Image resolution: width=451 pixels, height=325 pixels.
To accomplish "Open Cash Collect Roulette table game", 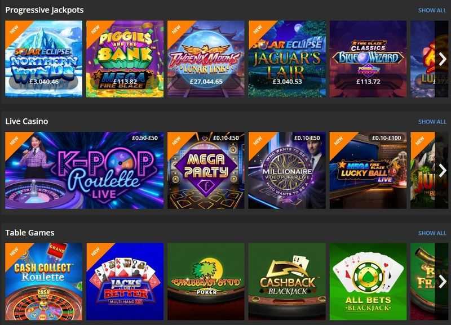I will (x=44, y=282).
